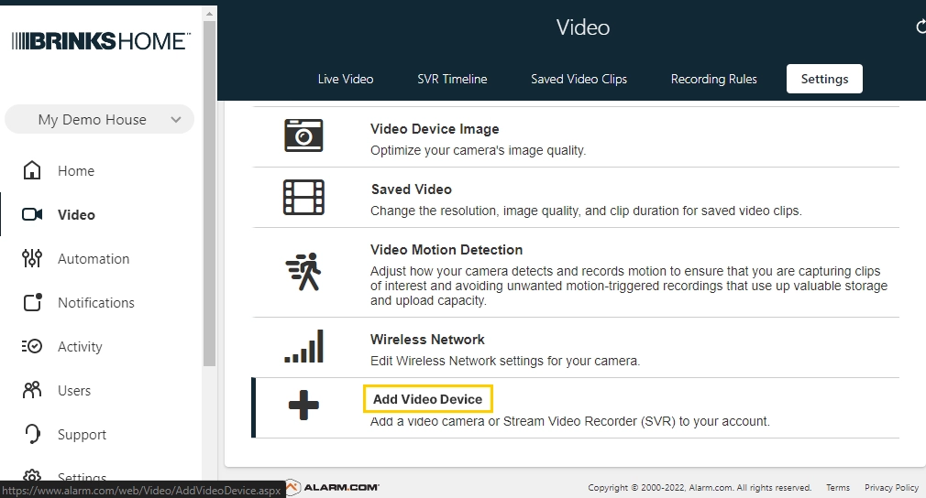Image resolution: width=926 pixels, height=498 pixels.
Task: Click the Alarm.com logo in footer
Action: coord(333,487)
